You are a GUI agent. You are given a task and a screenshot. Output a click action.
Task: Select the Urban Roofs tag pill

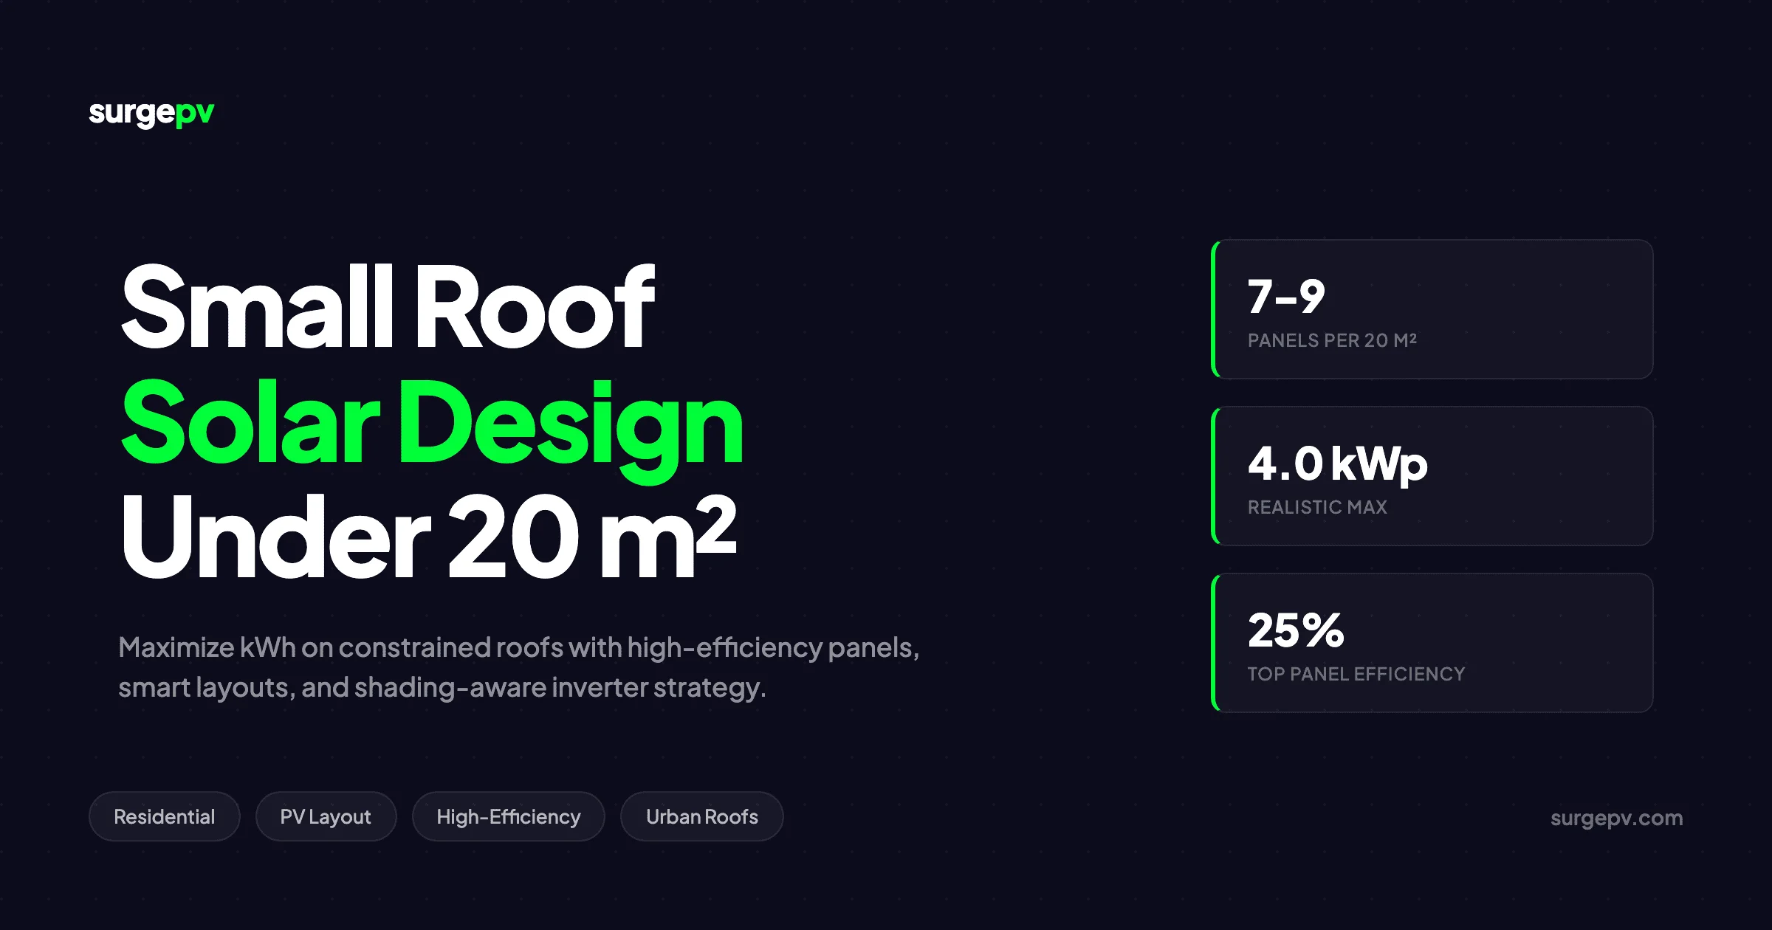click(x=702, y=816)
